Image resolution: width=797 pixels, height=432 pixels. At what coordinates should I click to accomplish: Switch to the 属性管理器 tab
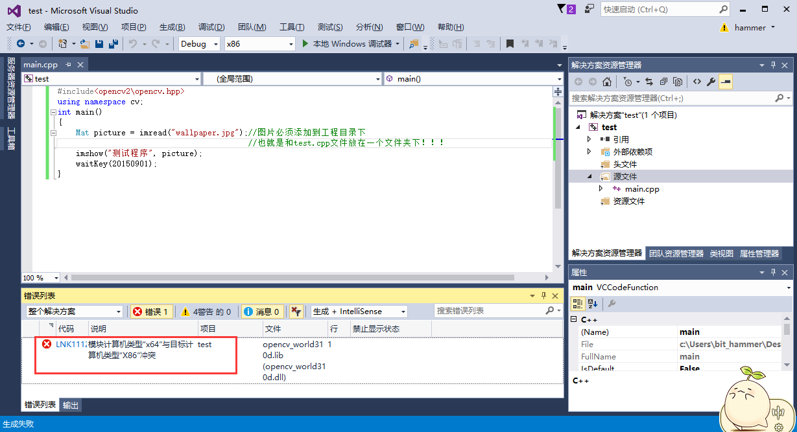(759, 253)
